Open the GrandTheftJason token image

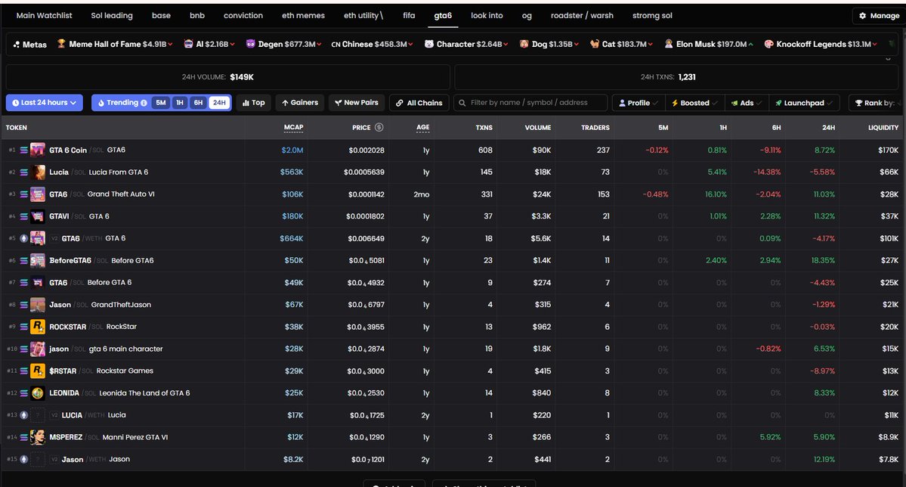click(38, 305)
